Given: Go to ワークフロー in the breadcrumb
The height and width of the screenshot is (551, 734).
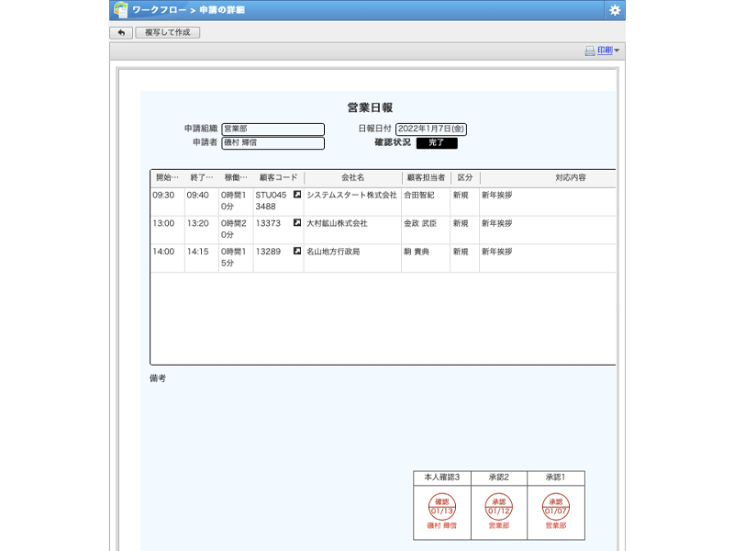Looking at the screenshot, I should pyautogui.click(x=160, y=10).
